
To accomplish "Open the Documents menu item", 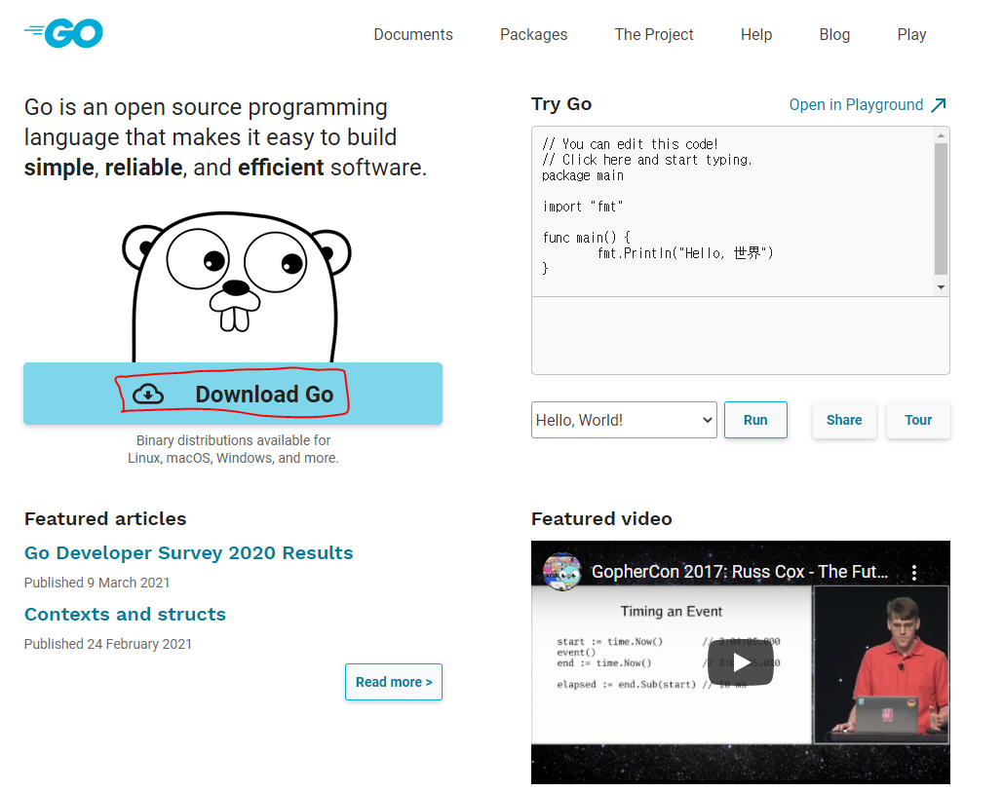I will point(413,34).
